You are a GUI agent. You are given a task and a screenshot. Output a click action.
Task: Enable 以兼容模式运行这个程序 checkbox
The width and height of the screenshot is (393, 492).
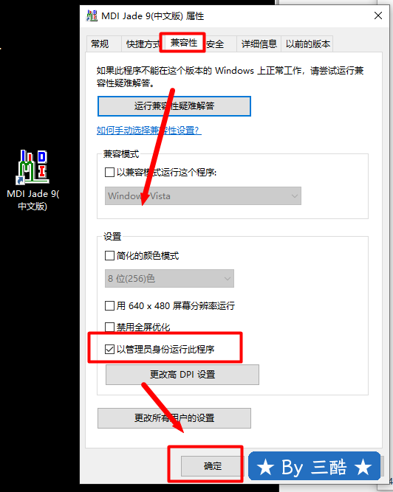click(109, 173)
